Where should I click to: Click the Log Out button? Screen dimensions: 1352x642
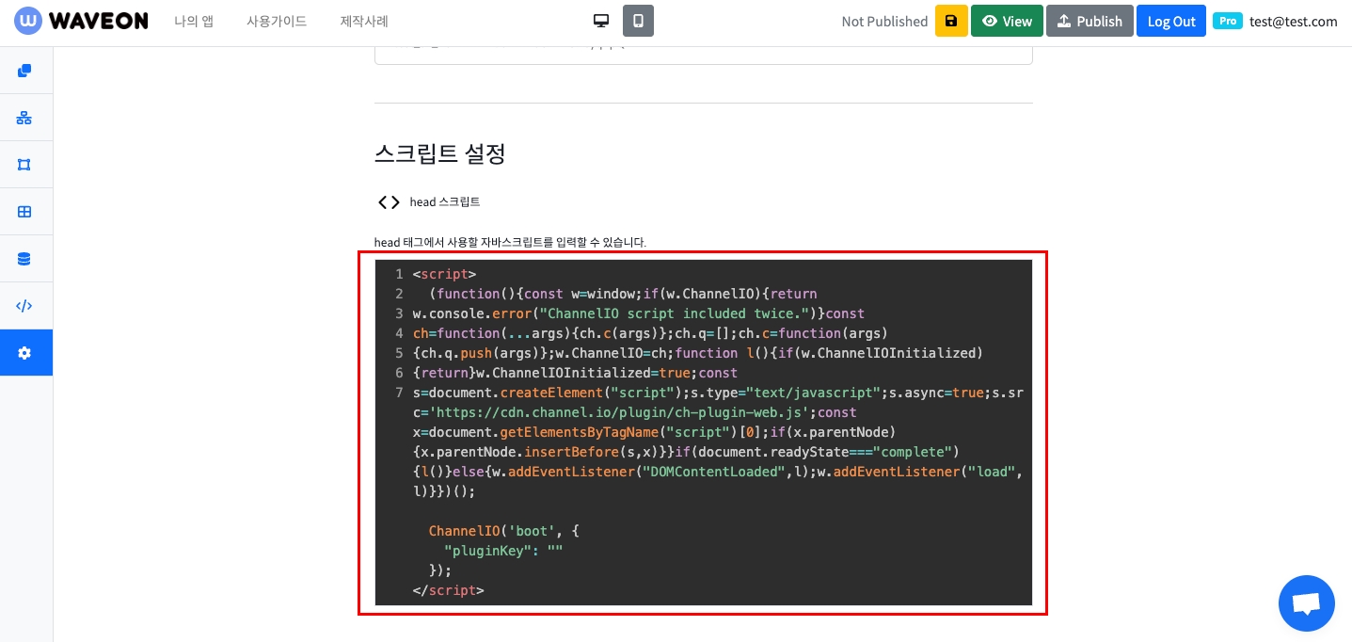(1170, 21)
